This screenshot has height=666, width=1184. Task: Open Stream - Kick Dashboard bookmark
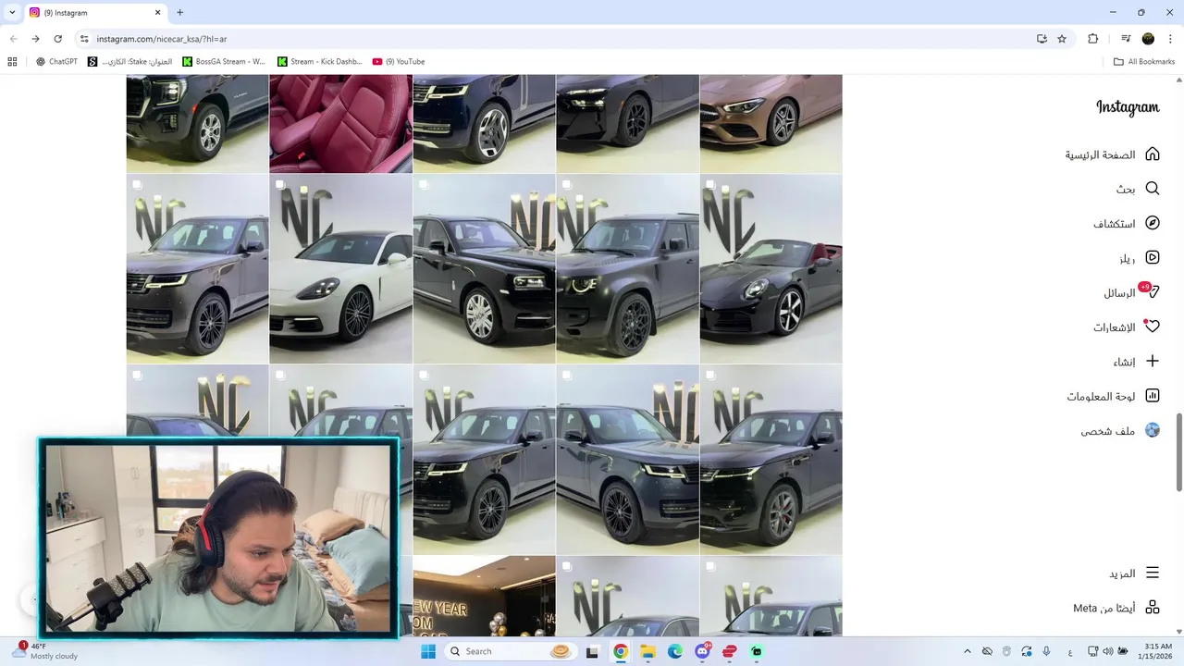point(319,62)
